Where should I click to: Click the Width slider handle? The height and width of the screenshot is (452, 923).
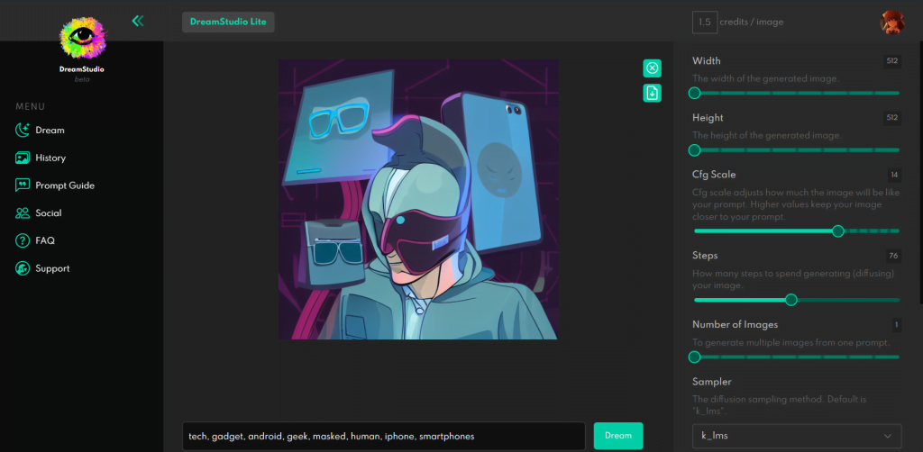(x=695, y=93)
